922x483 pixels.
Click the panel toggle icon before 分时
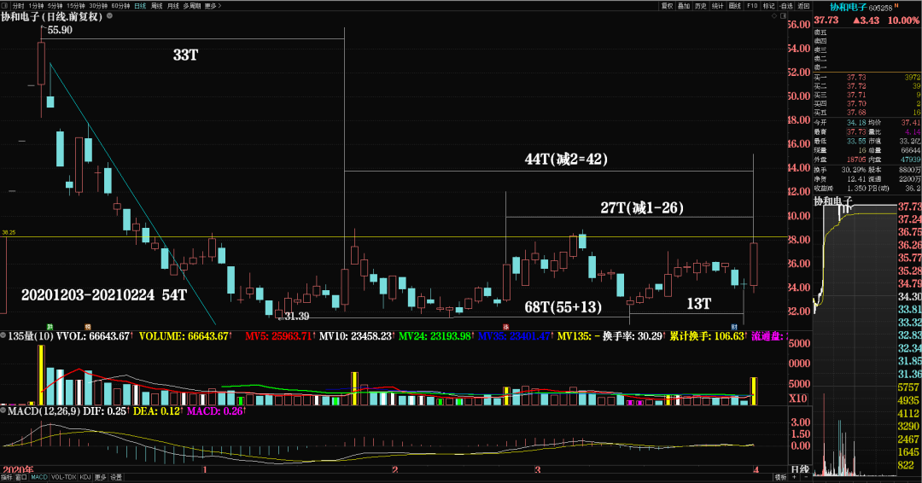pyautogui.click(x=5, y=5)
